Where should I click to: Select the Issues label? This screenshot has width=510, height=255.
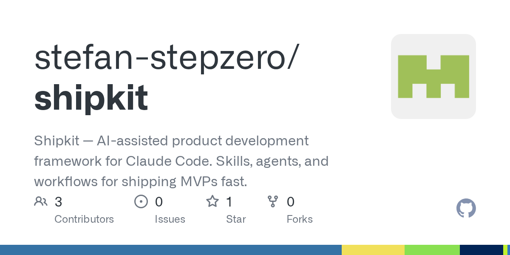pyautogui.click(x=170, y=219)
